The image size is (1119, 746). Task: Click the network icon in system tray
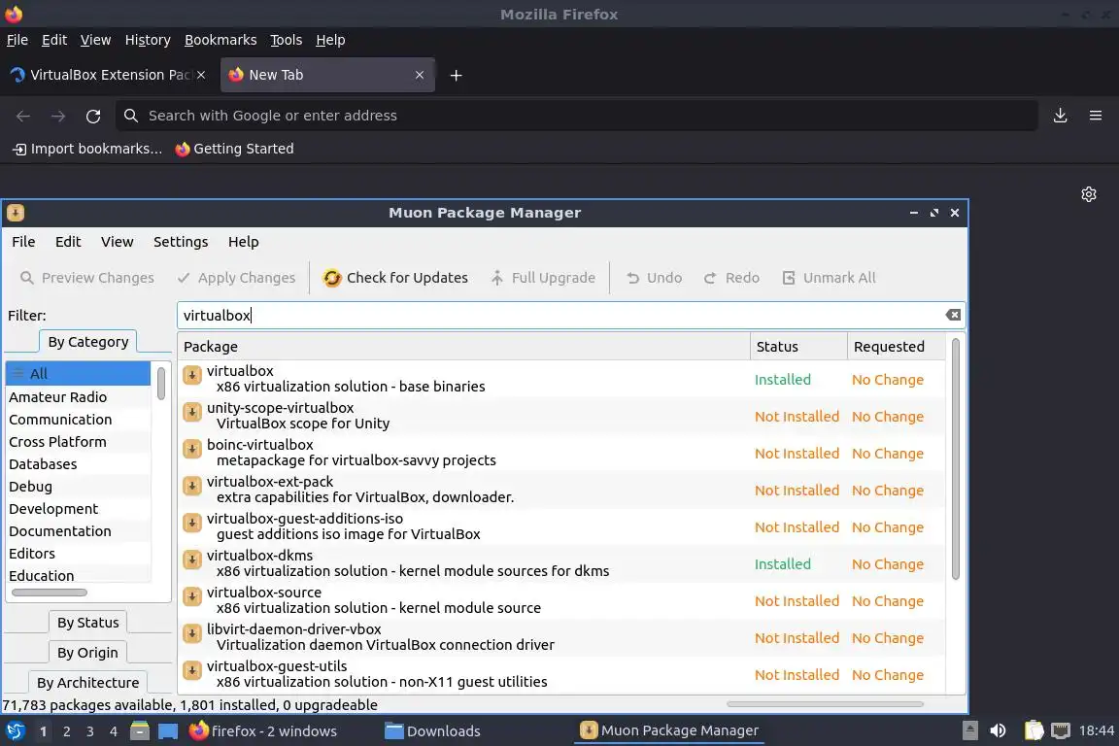click(1061, 730)
